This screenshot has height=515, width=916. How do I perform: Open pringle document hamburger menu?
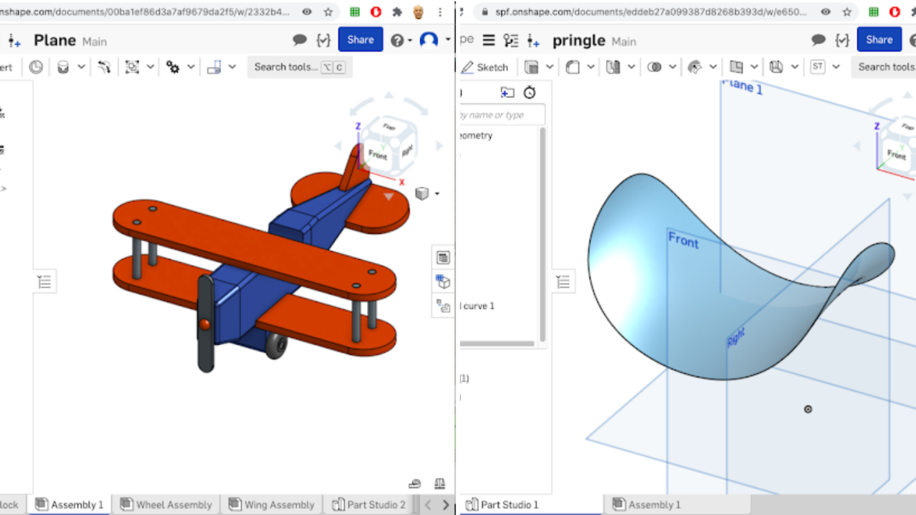coord(489,40)
